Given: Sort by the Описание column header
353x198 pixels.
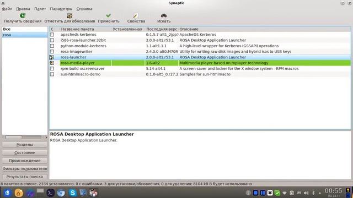Looking at the screenshot, I should point(264,29).
